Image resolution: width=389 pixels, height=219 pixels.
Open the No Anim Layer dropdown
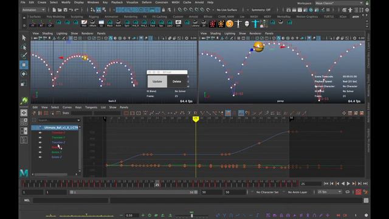pos(297,192)
